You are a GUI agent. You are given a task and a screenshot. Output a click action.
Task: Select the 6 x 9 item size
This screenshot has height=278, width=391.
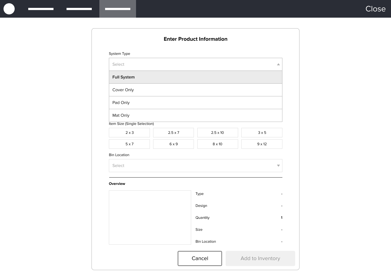point(174,144)
